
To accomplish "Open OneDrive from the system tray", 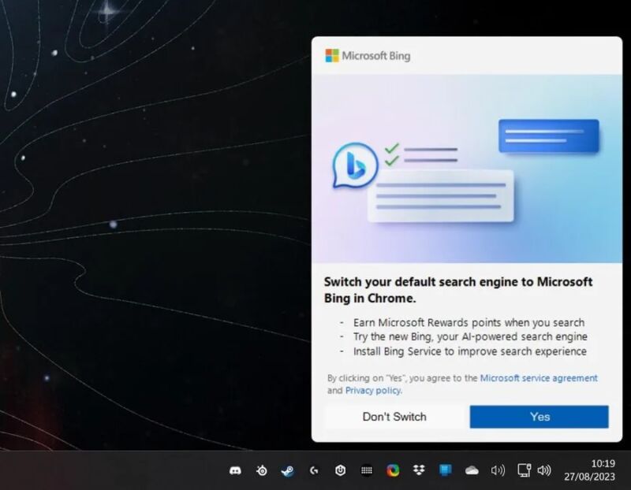I will click(x=472, y=470).
